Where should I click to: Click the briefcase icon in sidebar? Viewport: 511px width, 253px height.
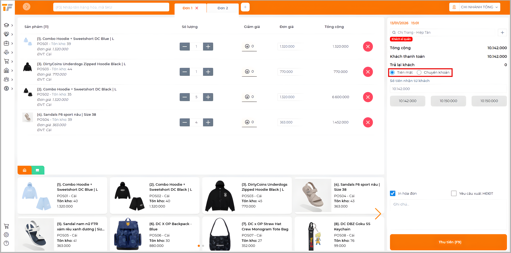point(7,43)
